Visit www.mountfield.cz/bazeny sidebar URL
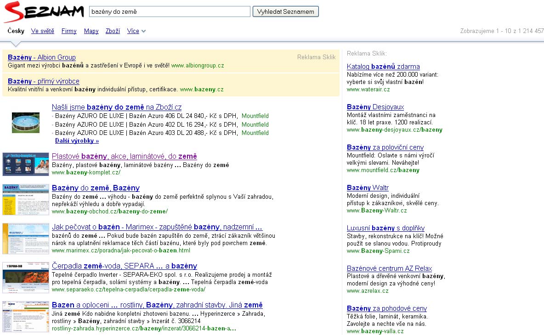Viewport: 544px width, 335px height. coord(383,170)
